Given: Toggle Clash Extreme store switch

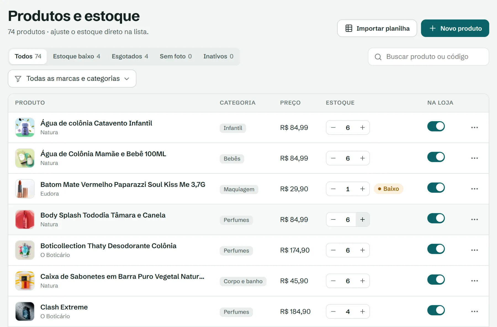Looking at the screenshot, I should [436, 310].
